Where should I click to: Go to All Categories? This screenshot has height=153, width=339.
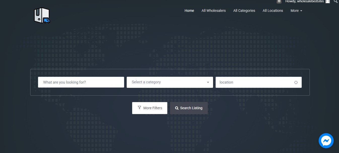click(x=244, y=11)
